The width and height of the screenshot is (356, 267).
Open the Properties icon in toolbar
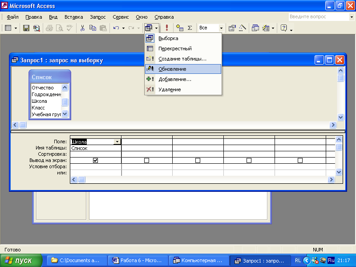pyautogui.click(x=232, y=28)
